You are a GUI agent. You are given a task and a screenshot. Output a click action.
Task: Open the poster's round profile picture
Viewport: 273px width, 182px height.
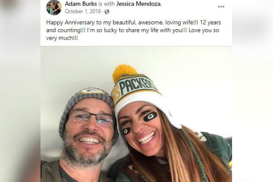point(54,8)
